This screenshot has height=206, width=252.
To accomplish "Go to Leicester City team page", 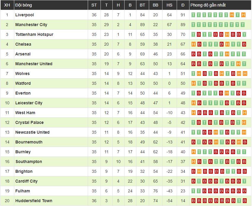I will pos(29,103).
